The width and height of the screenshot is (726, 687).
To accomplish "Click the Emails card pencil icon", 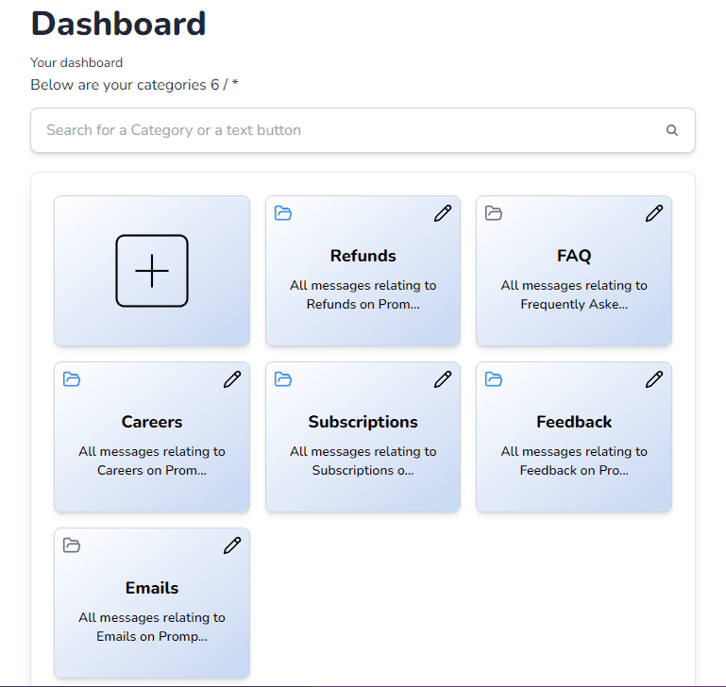I will pyautogui.click(x=232, y=545).
